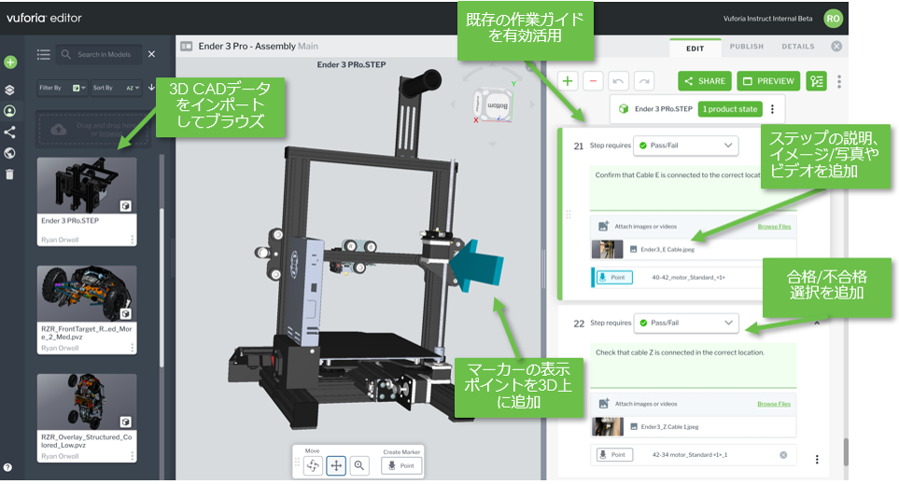Click Browse Files link in step 22
899x484 pixels.
[x=773, y=405]
